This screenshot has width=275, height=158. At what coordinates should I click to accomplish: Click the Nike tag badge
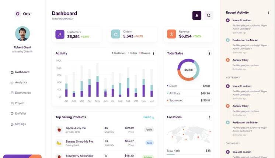click(x=150, y=143)
